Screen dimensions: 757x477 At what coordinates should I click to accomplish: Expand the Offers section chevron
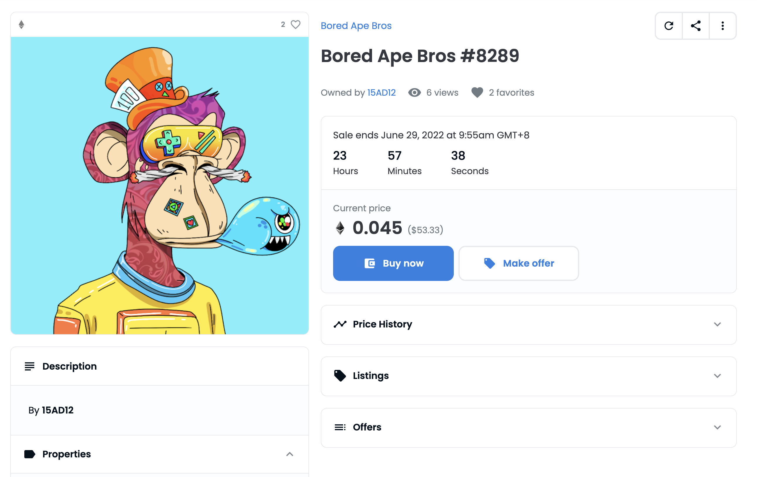pyautogui.click(x=717, y=427)
